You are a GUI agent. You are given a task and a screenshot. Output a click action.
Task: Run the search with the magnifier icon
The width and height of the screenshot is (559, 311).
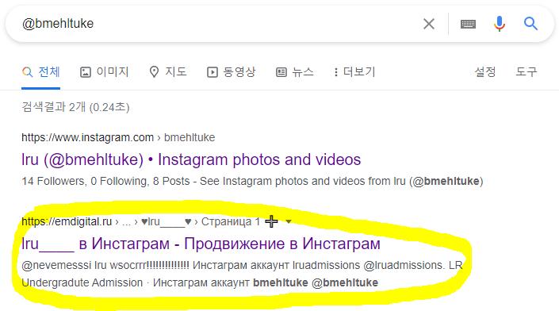pos(530,24)
